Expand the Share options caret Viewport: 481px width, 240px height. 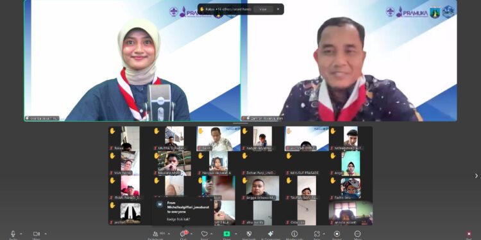pos(236,234)
